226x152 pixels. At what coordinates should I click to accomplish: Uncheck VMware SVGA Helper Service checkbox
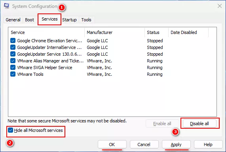pyautogui.click(x=13, y=68)
